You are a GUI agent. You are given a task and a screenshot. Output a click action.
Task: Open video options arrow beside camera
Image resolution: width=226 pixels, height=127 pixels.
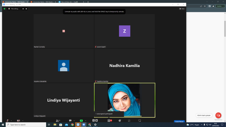point(23,121)
